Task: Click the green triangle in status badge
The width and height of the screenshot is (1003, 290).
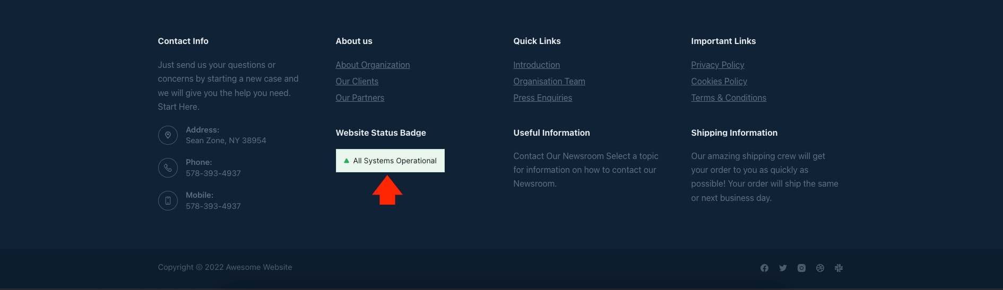Action: point(347,161)
